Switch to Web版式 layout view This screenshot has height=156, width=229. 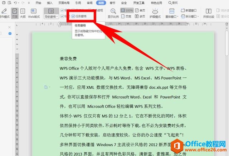[x=34, y=13]
